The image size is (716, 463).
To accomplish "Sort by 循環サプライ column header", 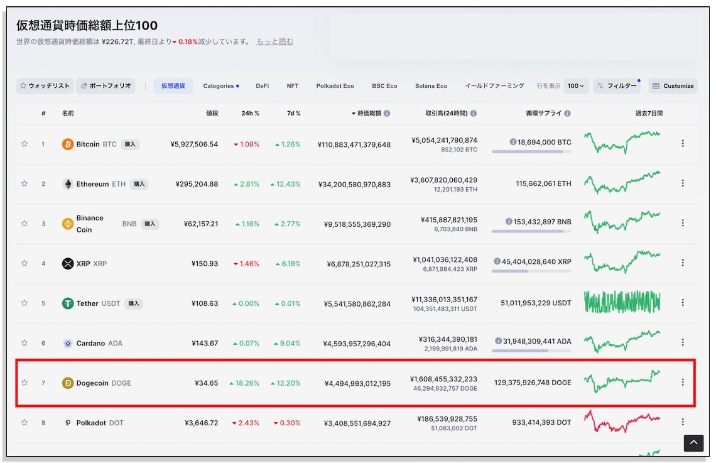I will 544,113.
